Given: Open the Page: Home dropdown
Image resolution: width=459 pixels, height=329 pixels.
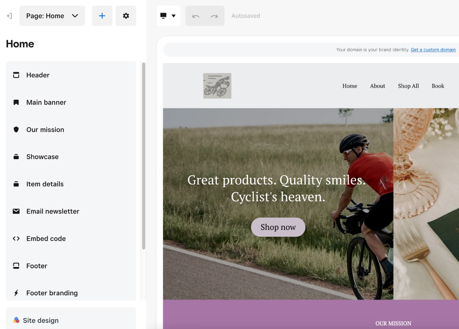Looking at the screenshot, I should [52, 16].
